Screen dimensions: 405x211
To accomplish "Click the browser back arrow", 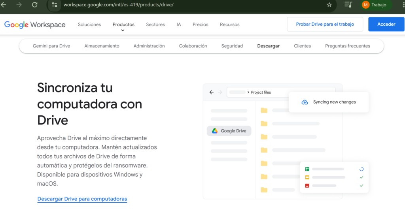I will (4, 5).
